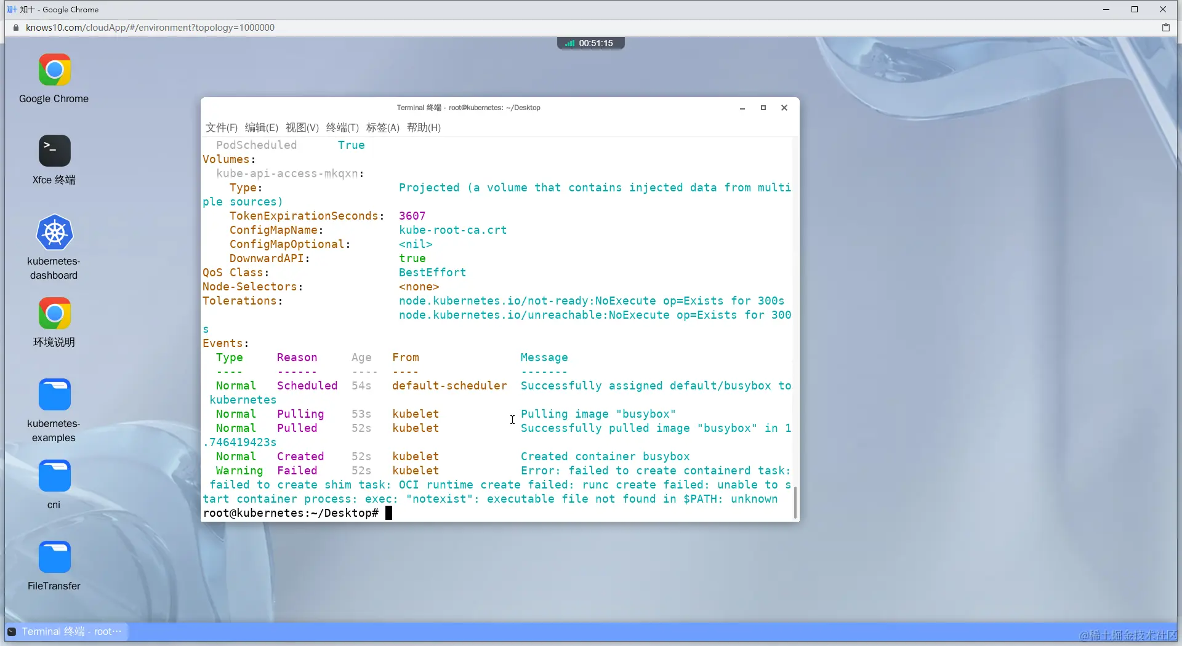Click the 'Warning' event type text

[x=239, y=471]
